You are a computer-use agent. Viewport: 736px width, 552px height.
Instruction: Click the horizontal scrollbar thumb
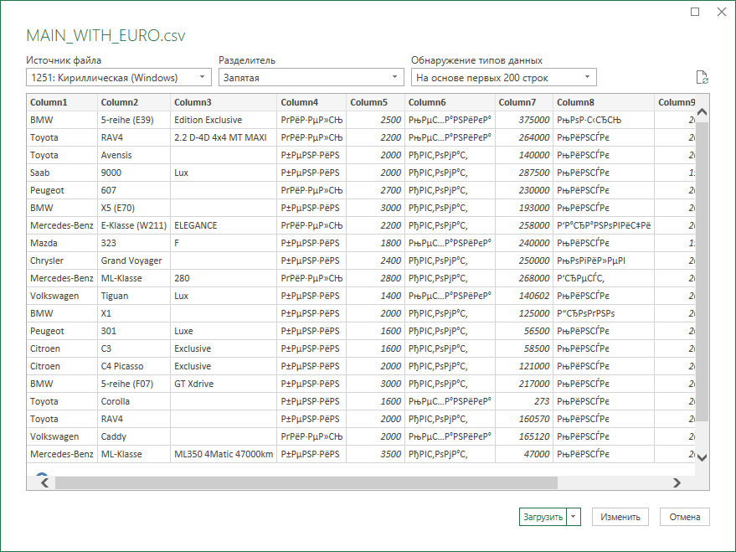click(x=306, y=482)
